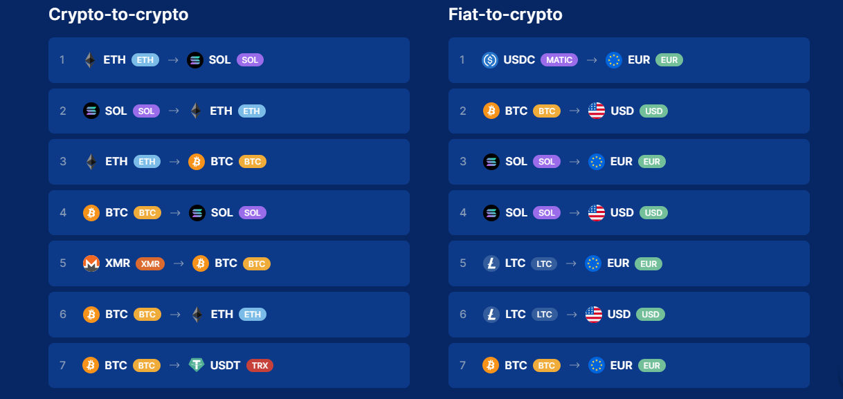
Task: Click the EU flag icon in fiat row 7
Action: tap(597, 365)
